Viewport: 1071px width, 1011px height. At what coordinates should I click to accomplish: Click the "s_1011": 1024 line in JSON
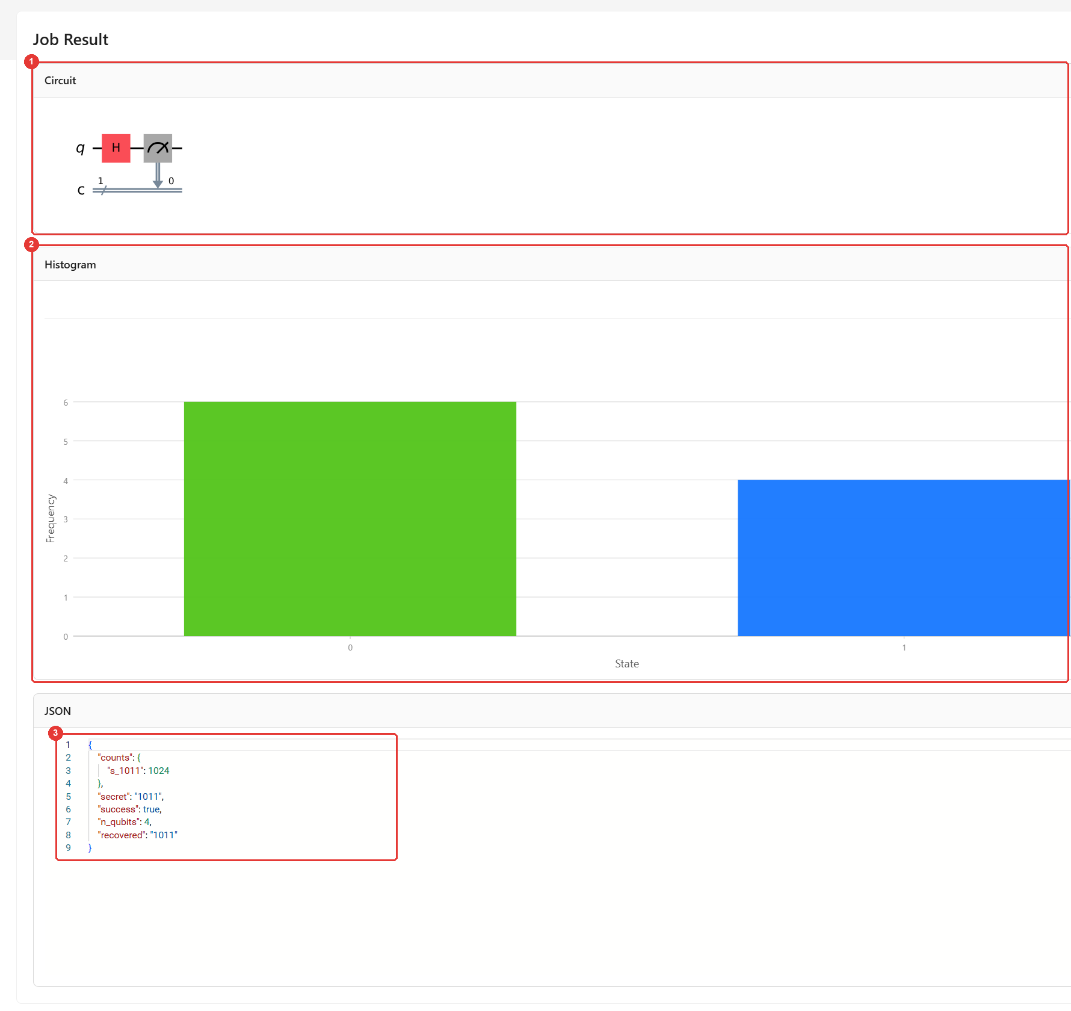pos(138,771)
